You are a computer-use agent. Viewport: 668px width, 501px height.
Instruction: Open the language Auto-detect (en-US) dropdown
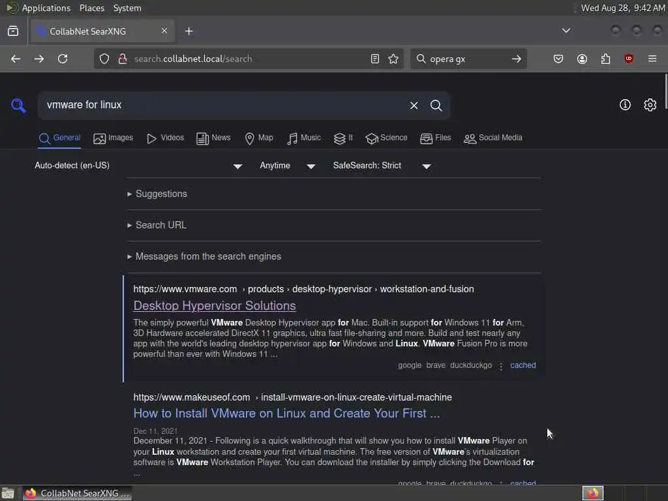coord(138,166)
